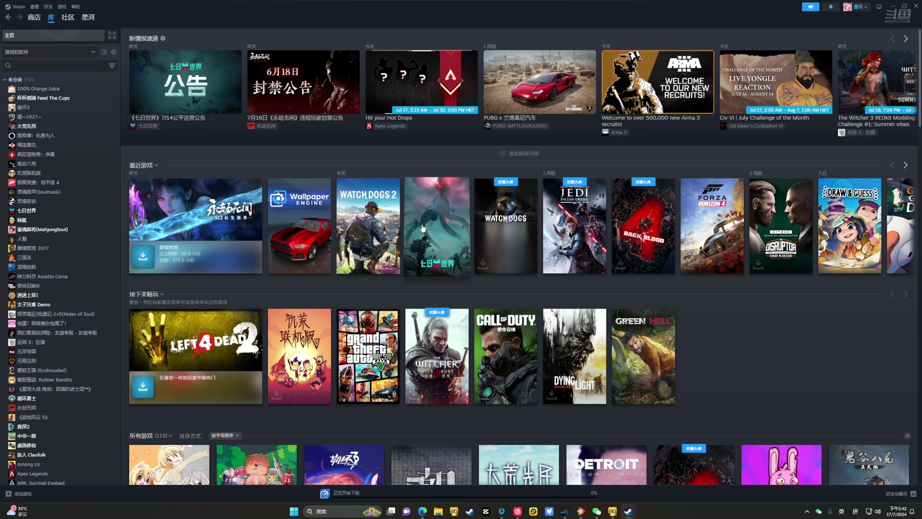922x519 pixels.
Task: Click the download button on Left 4 Dead 2
Action: [x=143, y=387]
